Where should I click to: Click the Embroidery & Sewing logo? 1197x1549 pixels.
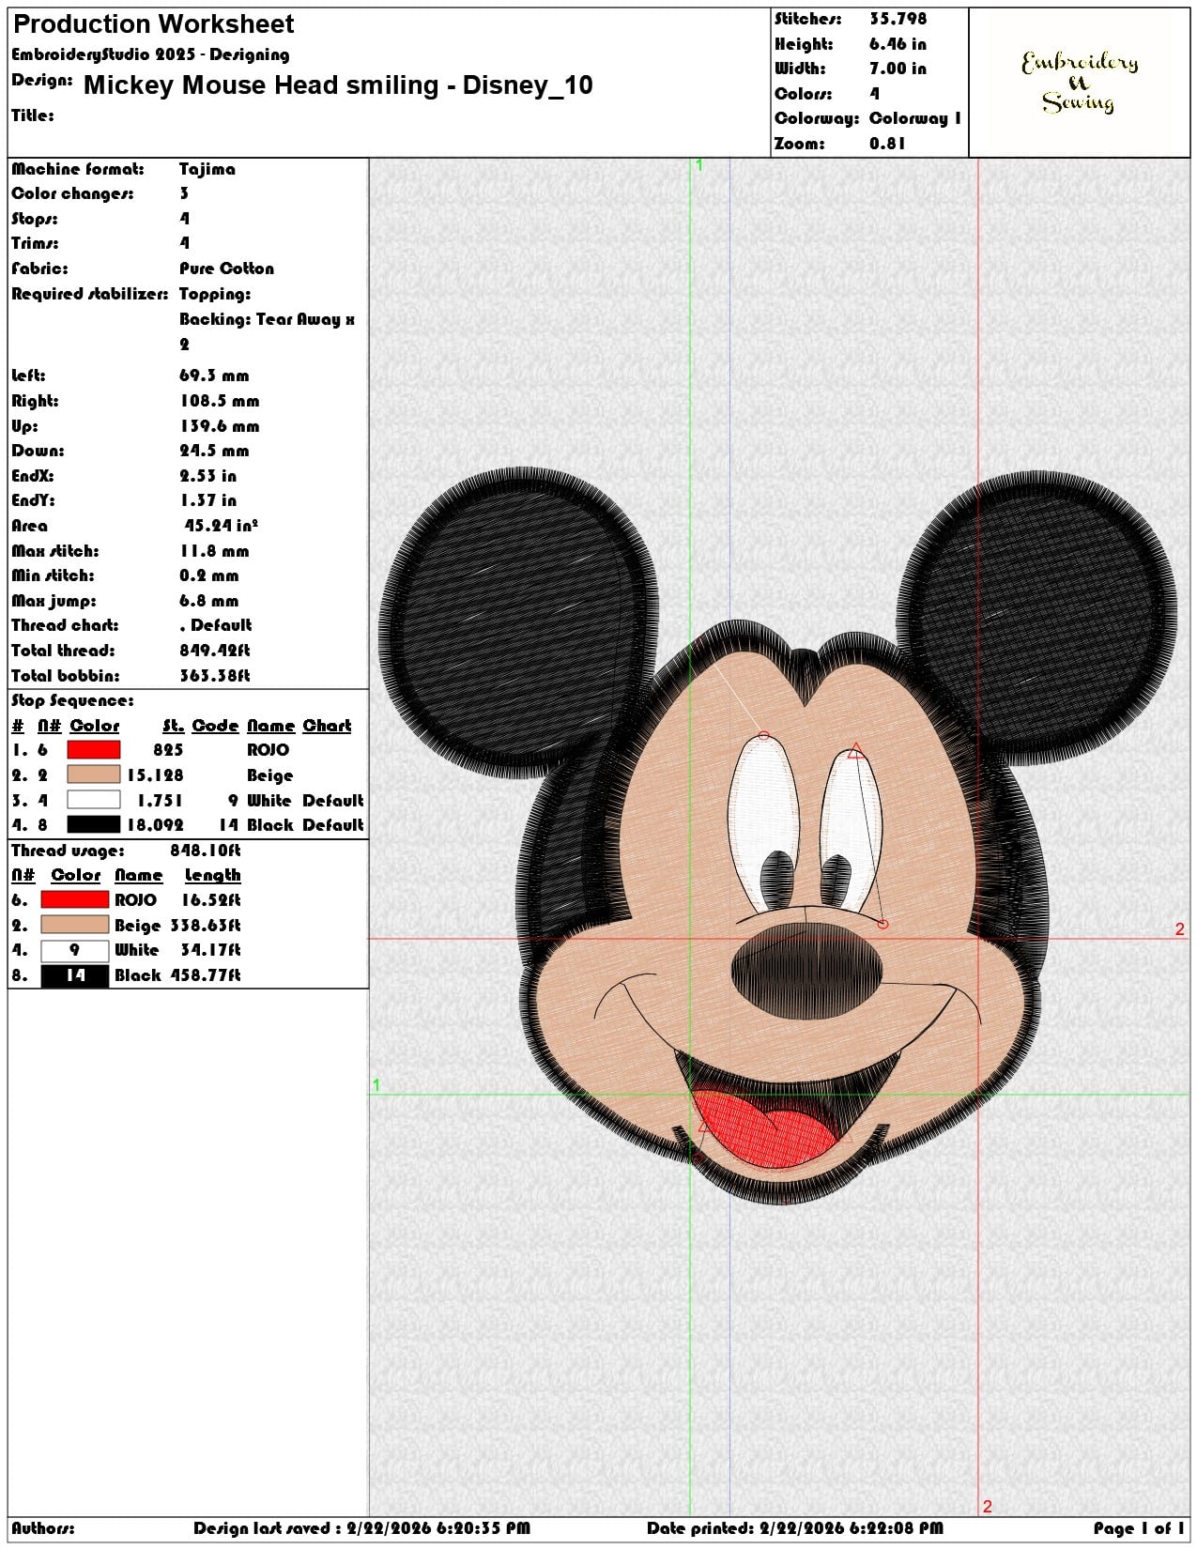[x=1080, y=82]
